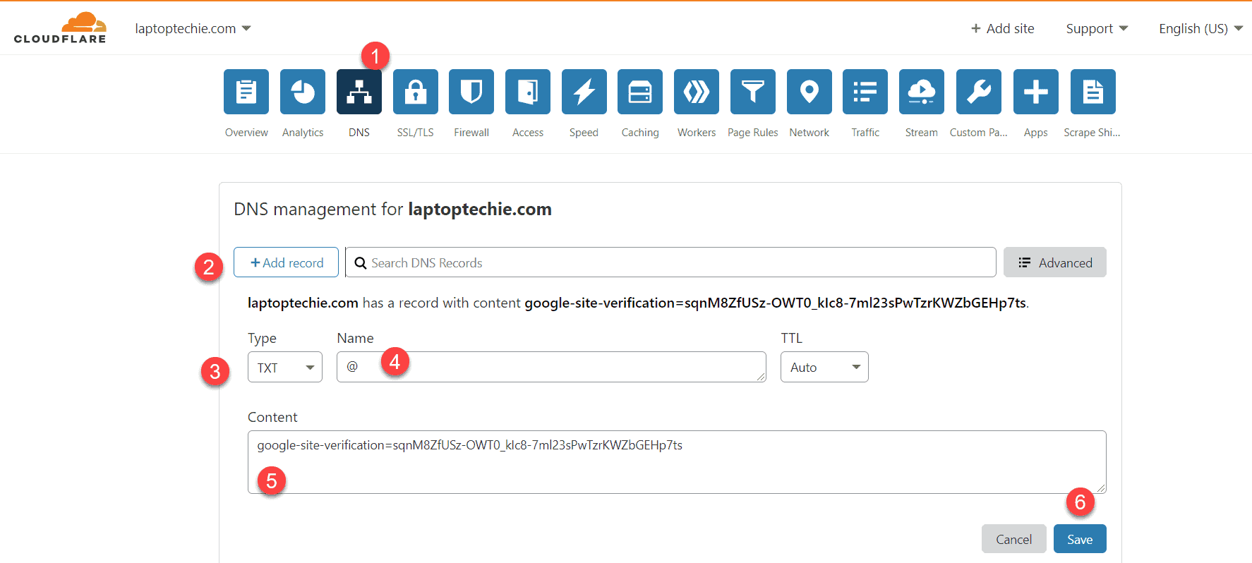
Task: Click the SSL/TLS label text
Action: pyautogui.click(x=416, y=133)
